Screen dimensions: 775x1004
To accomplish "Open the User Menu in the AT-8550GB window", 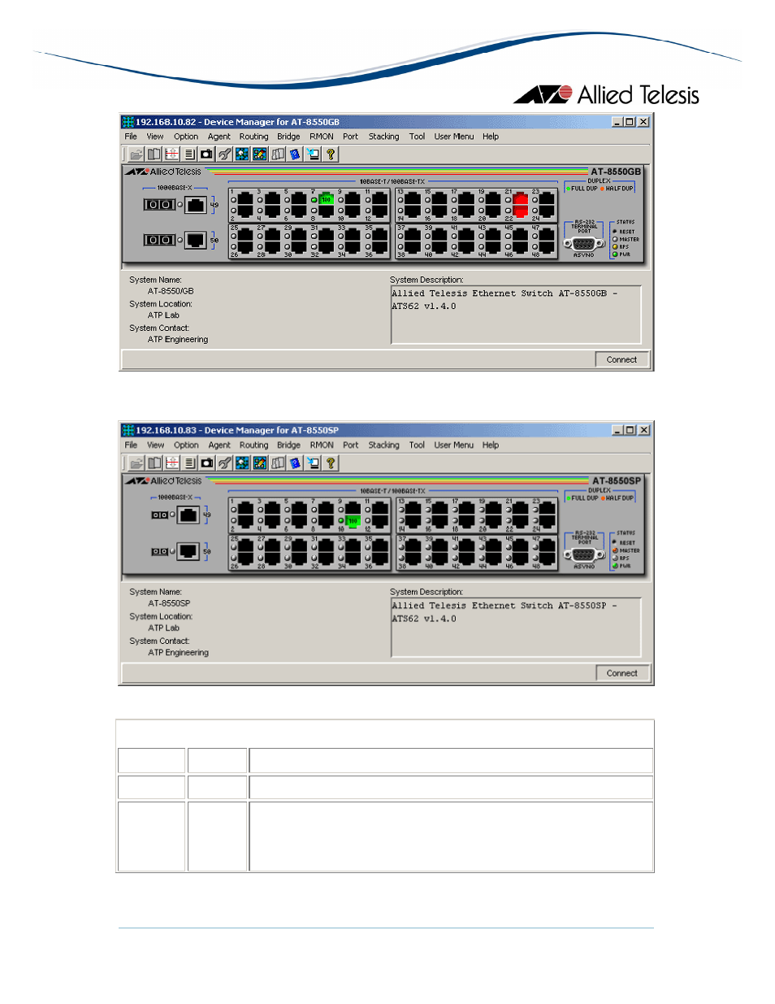I will 454,137.
